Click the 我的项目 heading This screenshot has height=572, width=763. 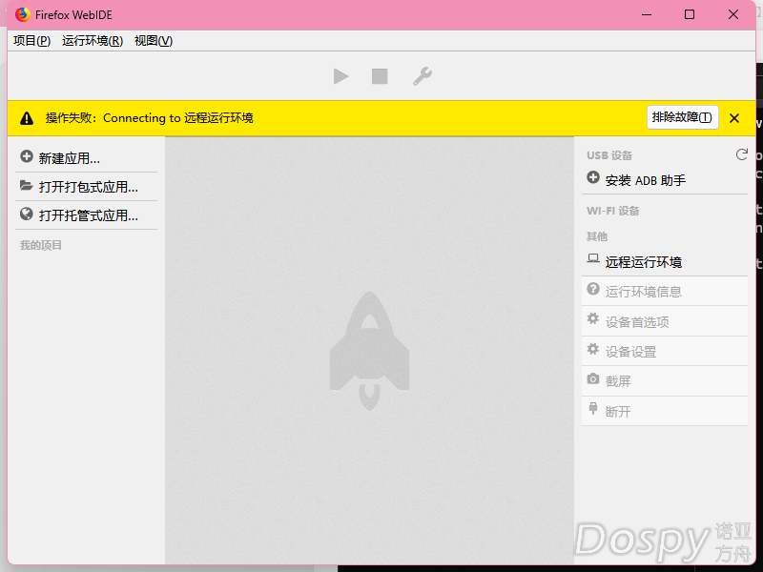click(41, 245)
